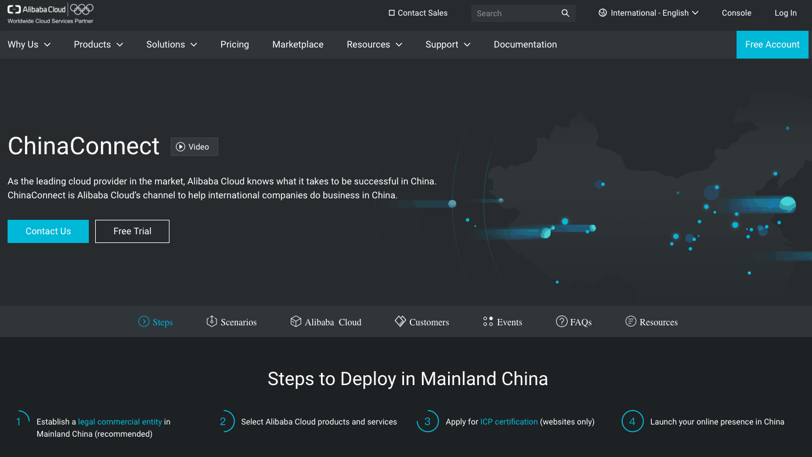Image resolution: width=812 pixels, height=457 pixels.
Task: Switch to the FAQs tab
Action: (574, 322)
